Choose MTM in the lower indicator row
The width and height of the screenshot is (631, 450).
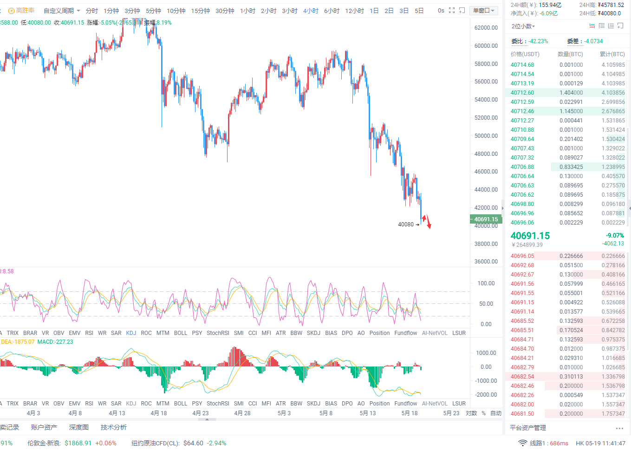[163, 404]
